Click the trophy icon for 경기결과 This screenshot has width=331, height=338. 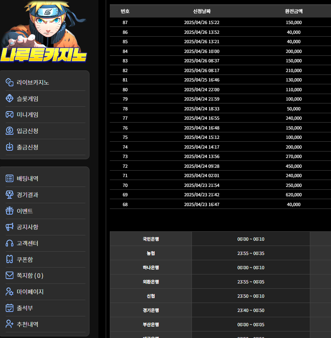click(x=10, y=195)
